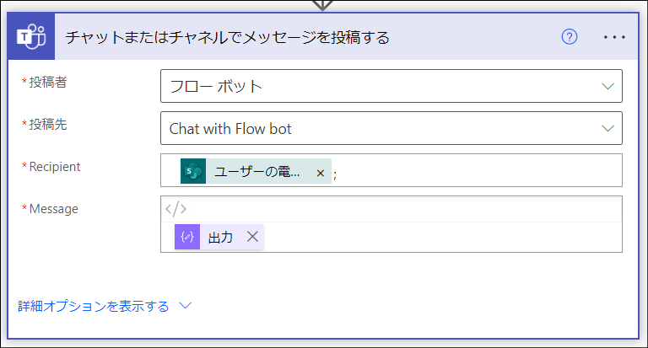
Task: Click the SharePoint icon in the Recipient token
Action: 193,172
